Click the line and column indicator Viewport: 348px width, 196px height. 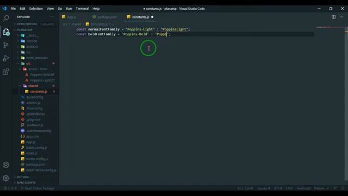245,188
